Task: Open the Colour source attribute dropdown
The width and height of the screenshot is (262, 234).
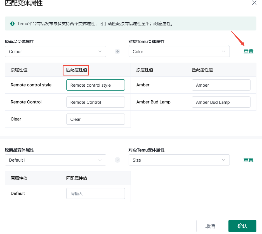Action: (x=55, y=51)
